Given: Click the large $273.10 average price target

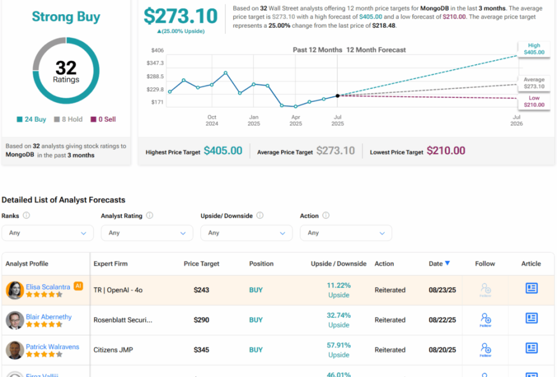Looking at the screenshot, I should coord(180,16).
